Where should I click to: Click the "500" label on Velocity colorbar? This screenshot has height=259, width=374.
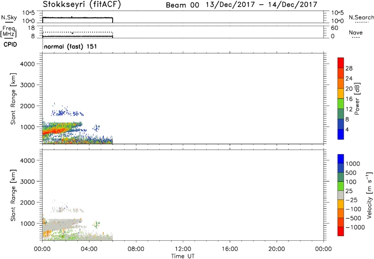coord(351,173)
